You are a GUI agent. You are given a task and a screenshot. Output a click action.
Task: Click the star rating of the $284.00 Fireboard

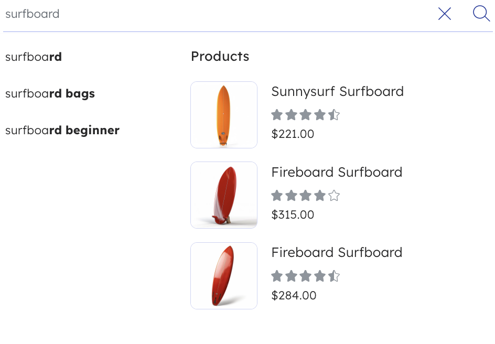pyautogui.click(x=306, y=276)
